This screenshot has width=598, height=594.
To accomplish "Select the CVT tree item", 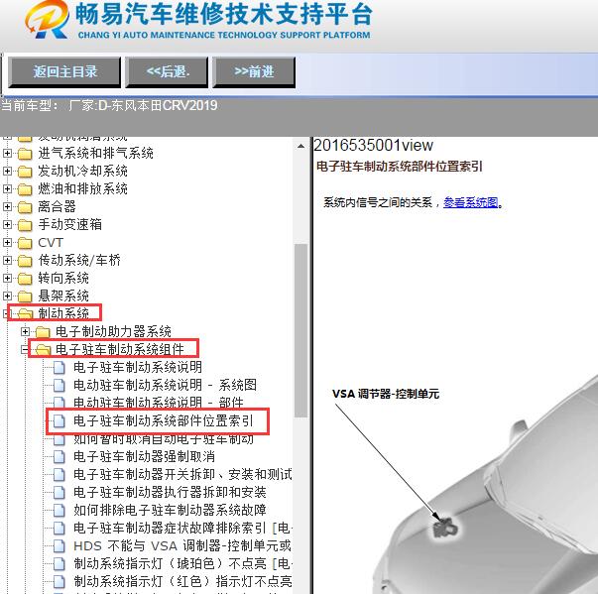I will tap(51, 243).
